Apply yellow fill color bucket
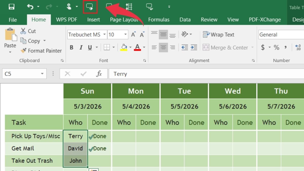 coord(124,47)
